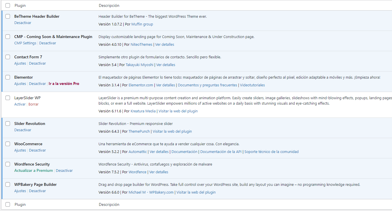Image resolution: width=392 pixels, height=211 pixels.
Task: View details for WooCommerce
Action: coord(159,152)
